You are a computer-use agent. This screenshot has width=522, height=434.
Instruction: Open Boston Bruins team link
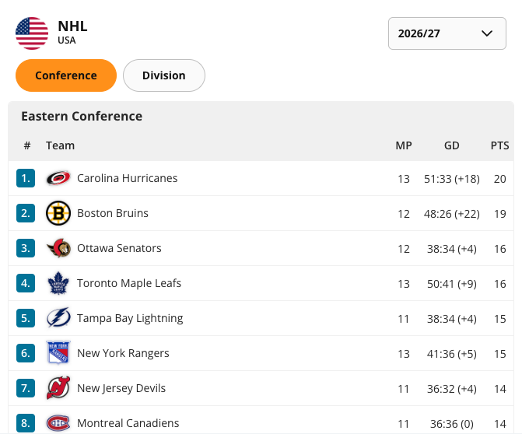tap(113, 213)
